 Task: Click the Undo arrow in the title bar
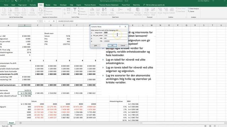coord(16,1)
